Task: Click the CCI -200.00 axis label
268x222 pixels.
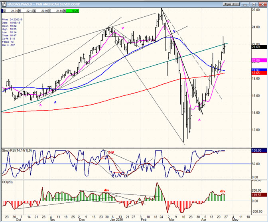Action: (257, 212)
